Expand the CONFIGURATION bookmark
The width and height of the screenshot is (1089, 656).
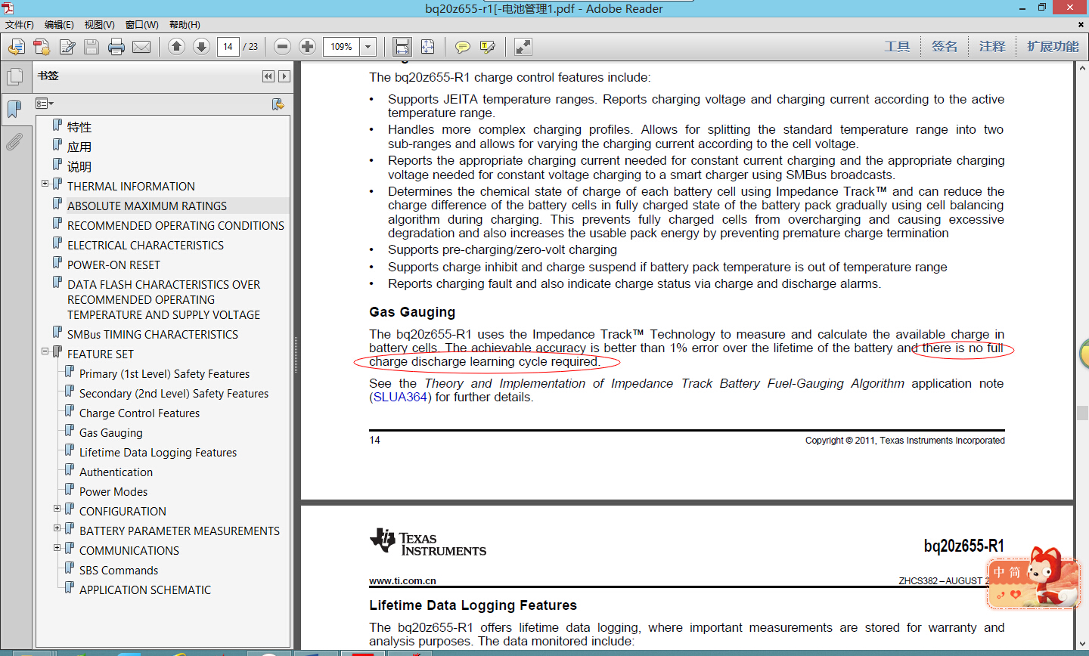[x=57, y=509]
